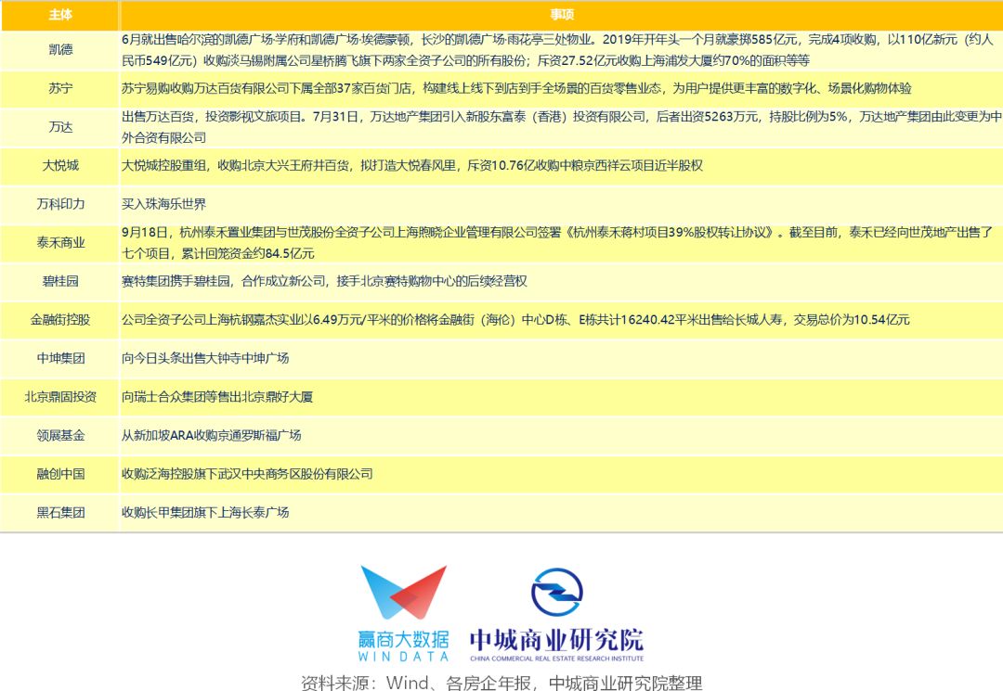This screenshot has height=691, width=1003.
Task: Click the 事项 column header
Action: (562, 15)
